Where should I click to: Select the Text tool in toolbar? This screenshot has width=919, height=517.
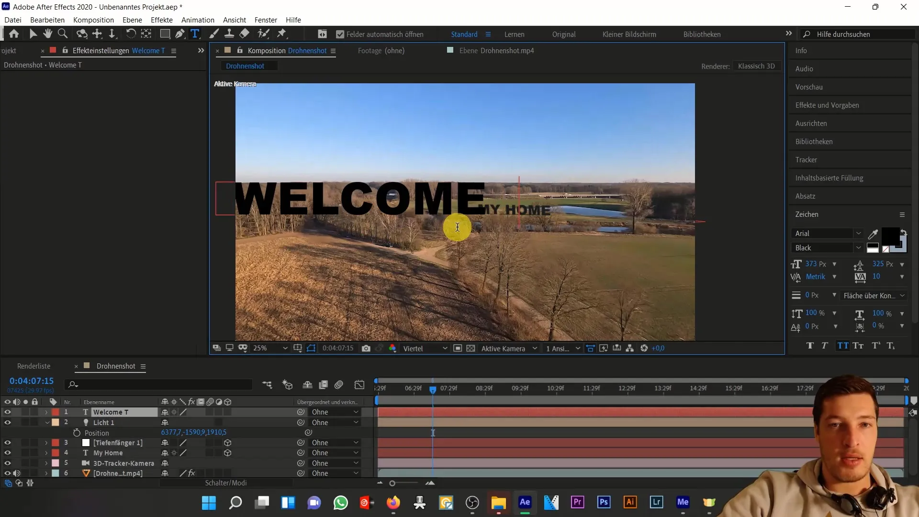[x=195, y=34]
